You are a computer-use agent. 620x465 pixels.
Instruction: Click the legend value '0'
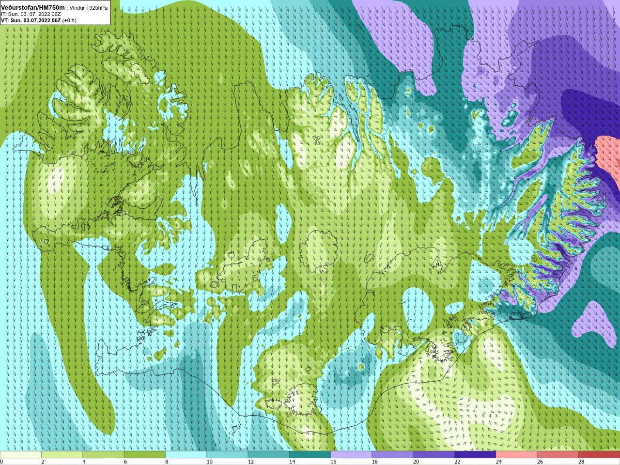(1, 462)
